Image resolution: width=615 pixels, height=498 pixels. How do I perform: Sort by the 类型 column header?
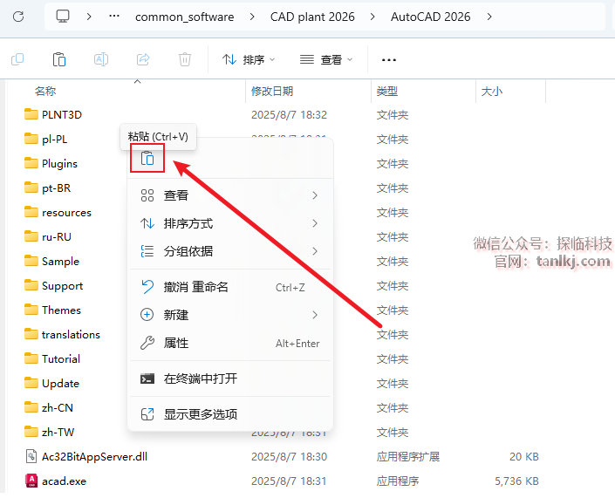[x=387, y=91]
